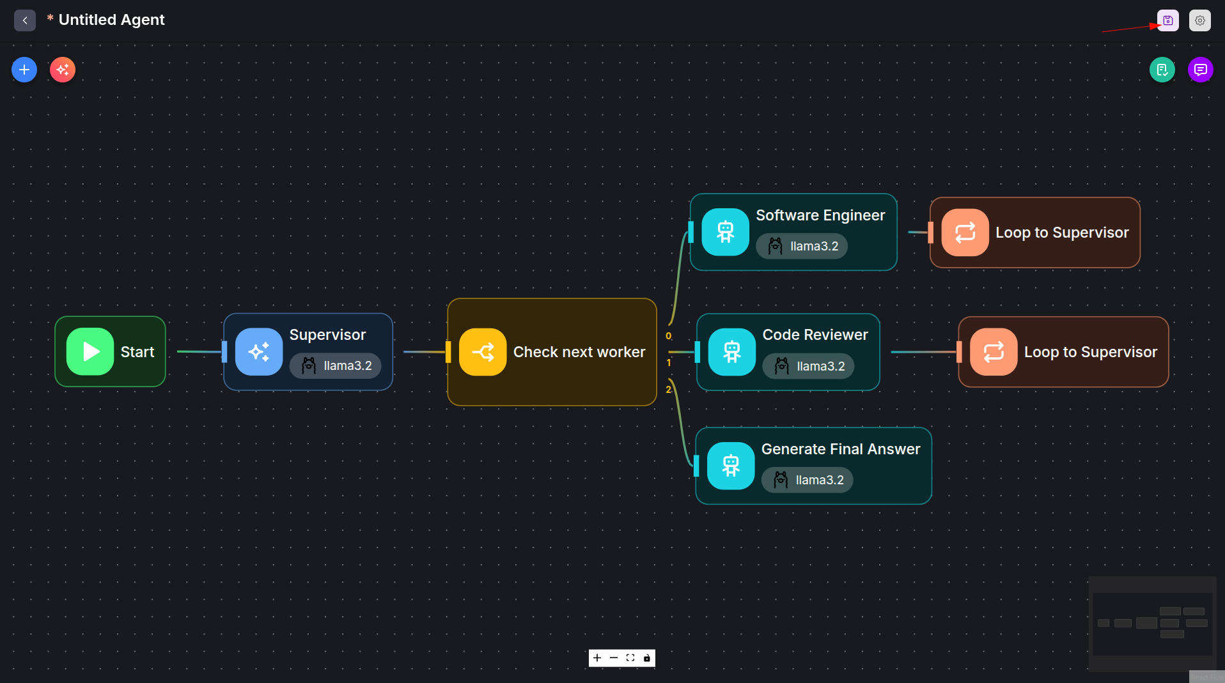1225x683 pixels.
Task: Open the settings gear icon
Action: pyautogui.click(x=1200, y=20)
